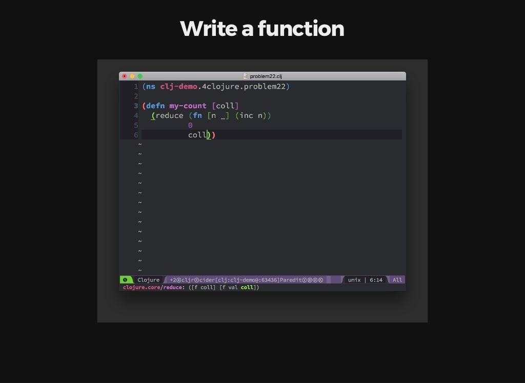Click the problem22.clj file icon in titlebar
This screenshot has height=383, width=525.
[245, 76]
